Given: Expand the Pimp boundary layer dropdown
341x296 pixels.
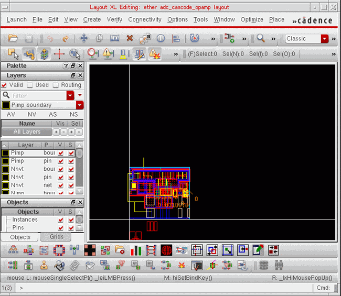Looking at the screenshot, I should click(80, 105).
